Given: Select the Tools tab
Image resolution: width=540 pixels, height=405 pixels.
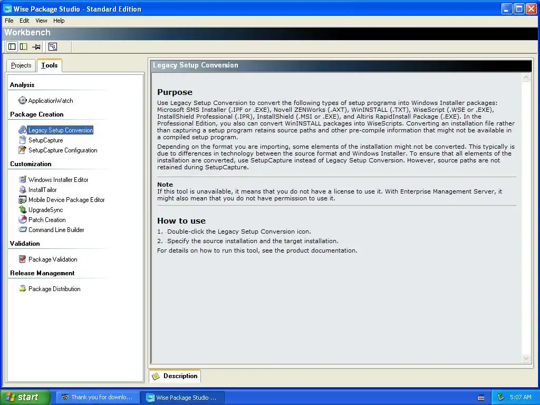Looking at the screenshot, I should click(x=50, y=65).
